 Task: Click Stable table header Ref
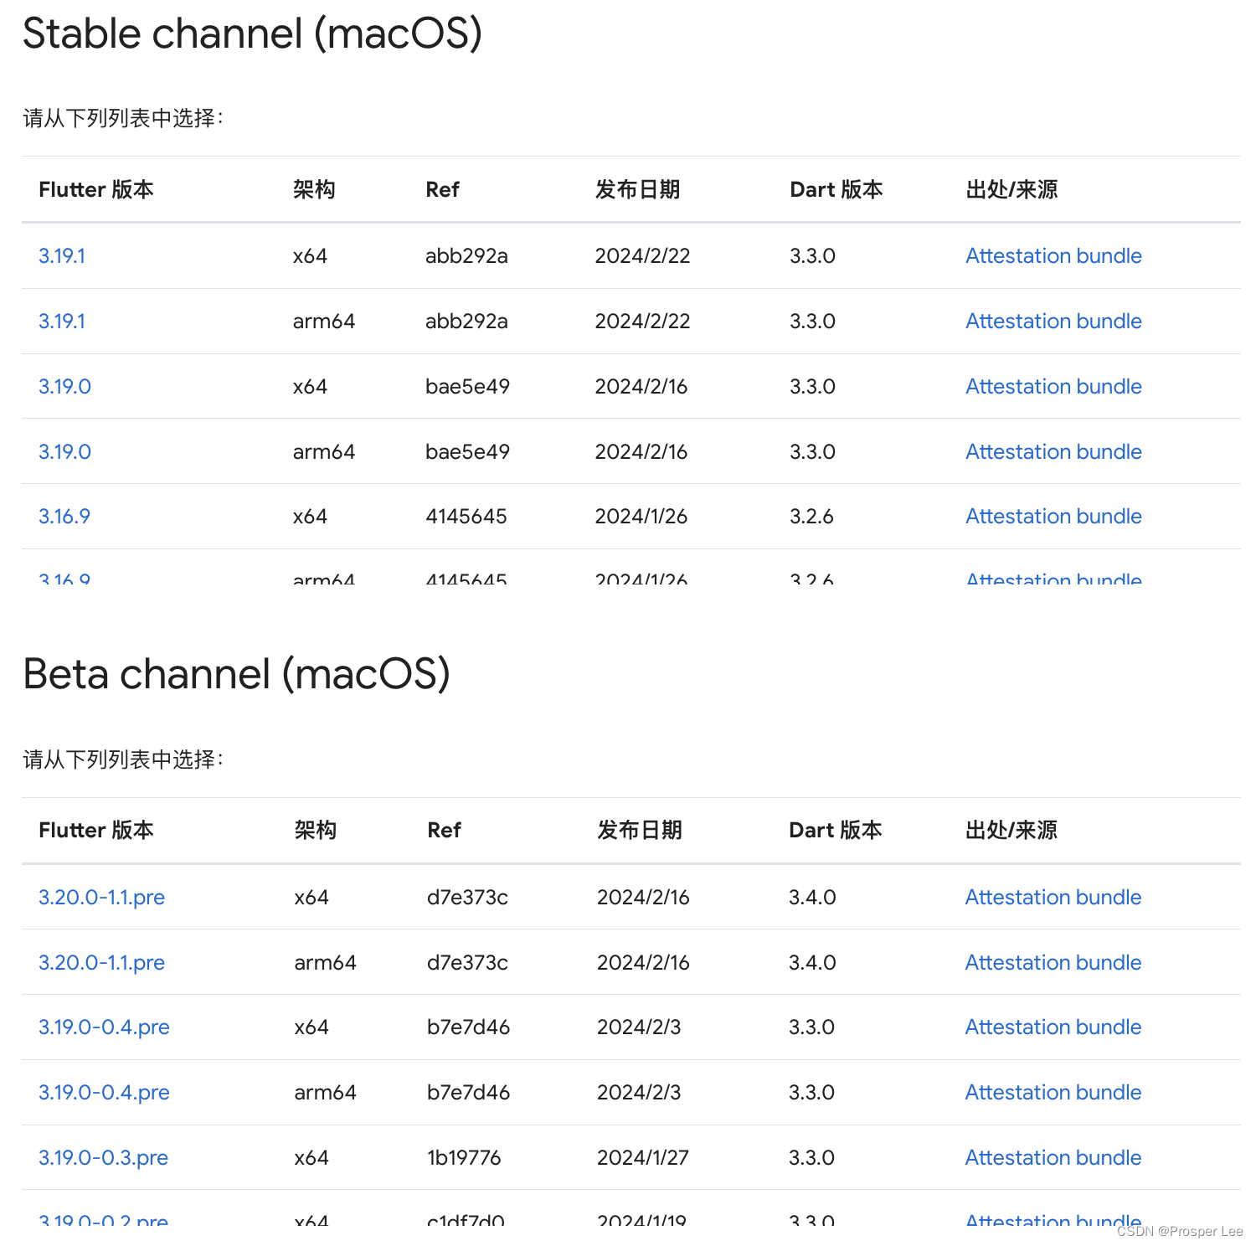pos(442,190)
